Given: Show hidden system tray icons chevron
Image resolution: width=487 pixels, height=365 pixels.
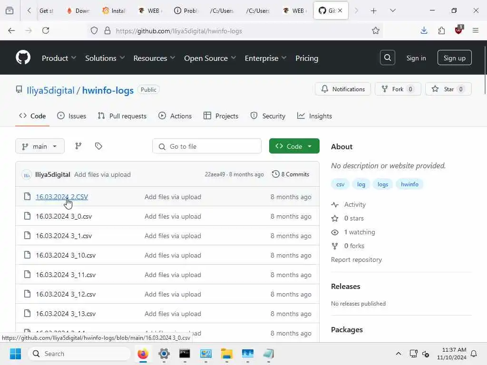Looking at the screenshot, I should pos(399,354).
